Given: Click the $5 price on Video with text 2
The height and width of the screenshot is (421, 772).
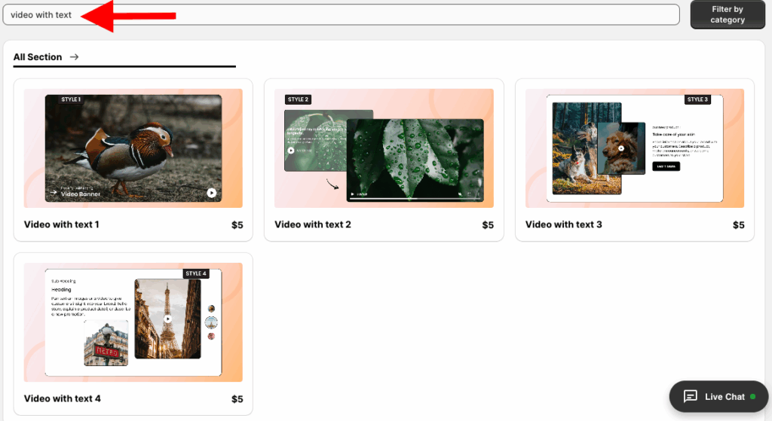Looking at the screenshot, I should click(488, 224).
